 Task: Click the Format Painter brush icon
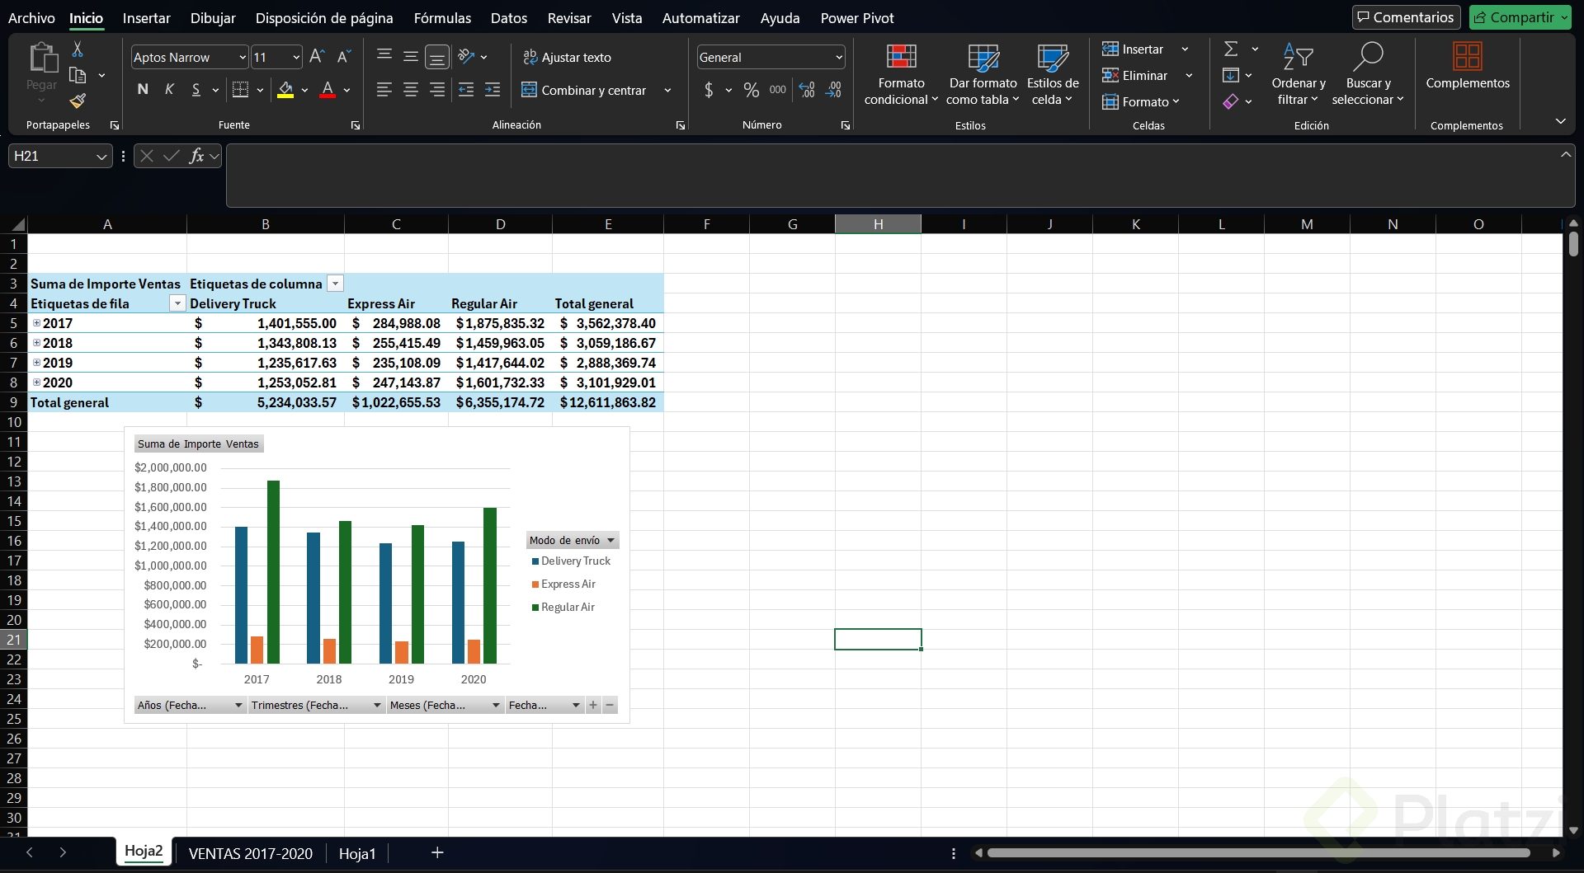click(x=78, y=101)
